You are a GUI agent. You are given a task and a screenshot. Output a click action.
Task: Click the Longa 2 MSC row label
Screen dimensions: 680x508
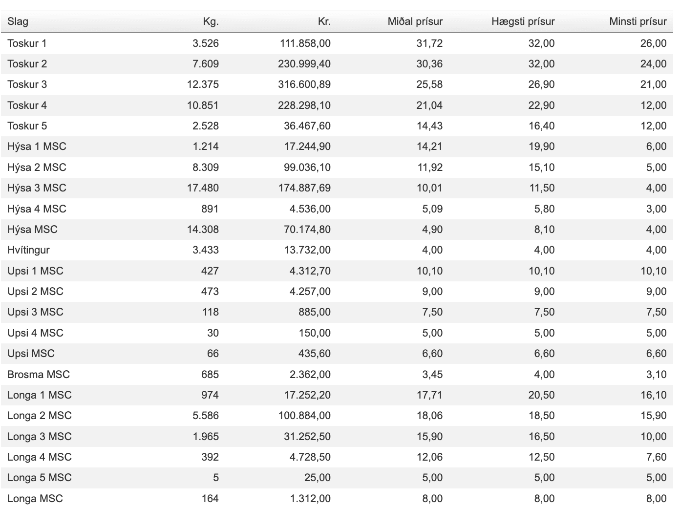[x=40, y=416]
